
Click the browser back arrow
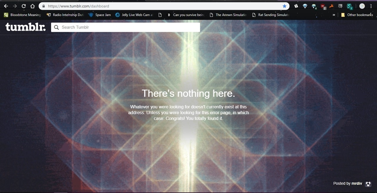(x=6, y=6)
